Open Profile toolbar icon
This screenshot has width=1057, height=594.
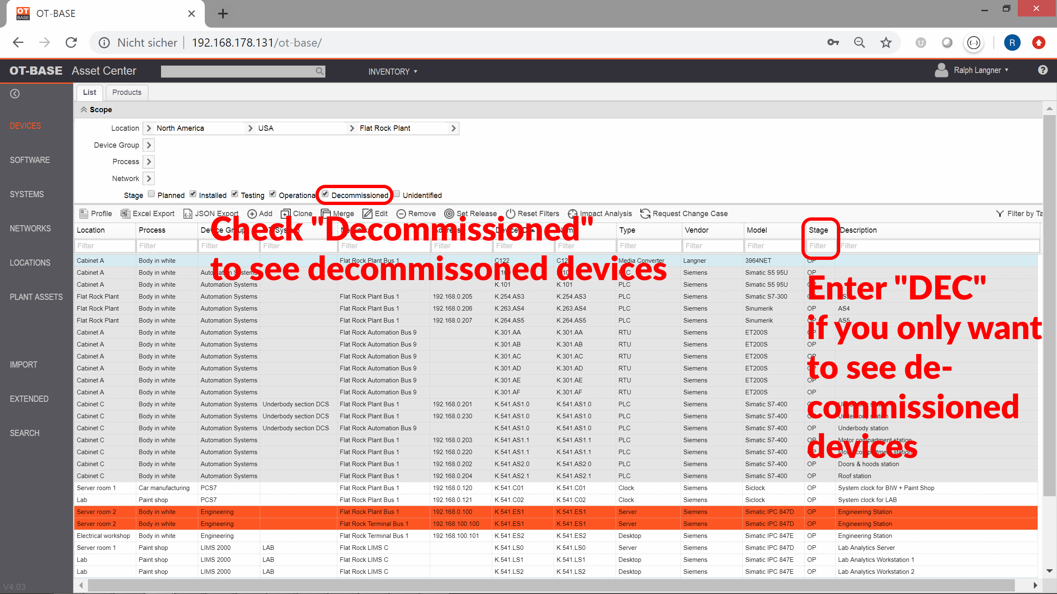click(84, 213)
